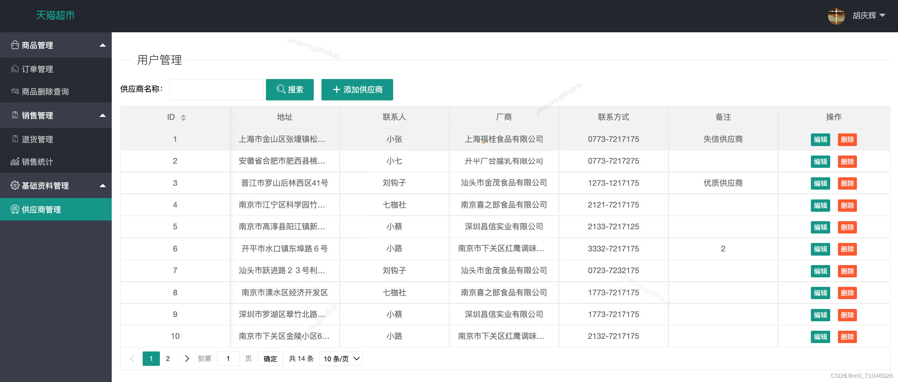Click the 供应商管理 circular icon

pyautogui.click(x=15, y=209)
